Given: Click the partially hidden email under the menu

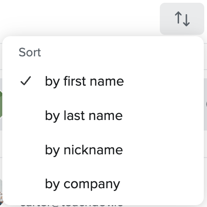Looking at the screenshot, I should coord(72,206).
